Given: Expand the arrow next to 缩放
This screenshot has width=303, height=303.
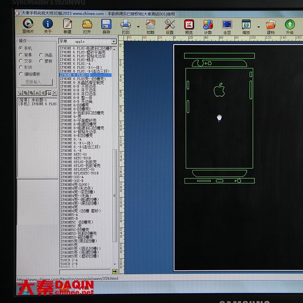Looking at the screenshot, I should coord(258,27).
